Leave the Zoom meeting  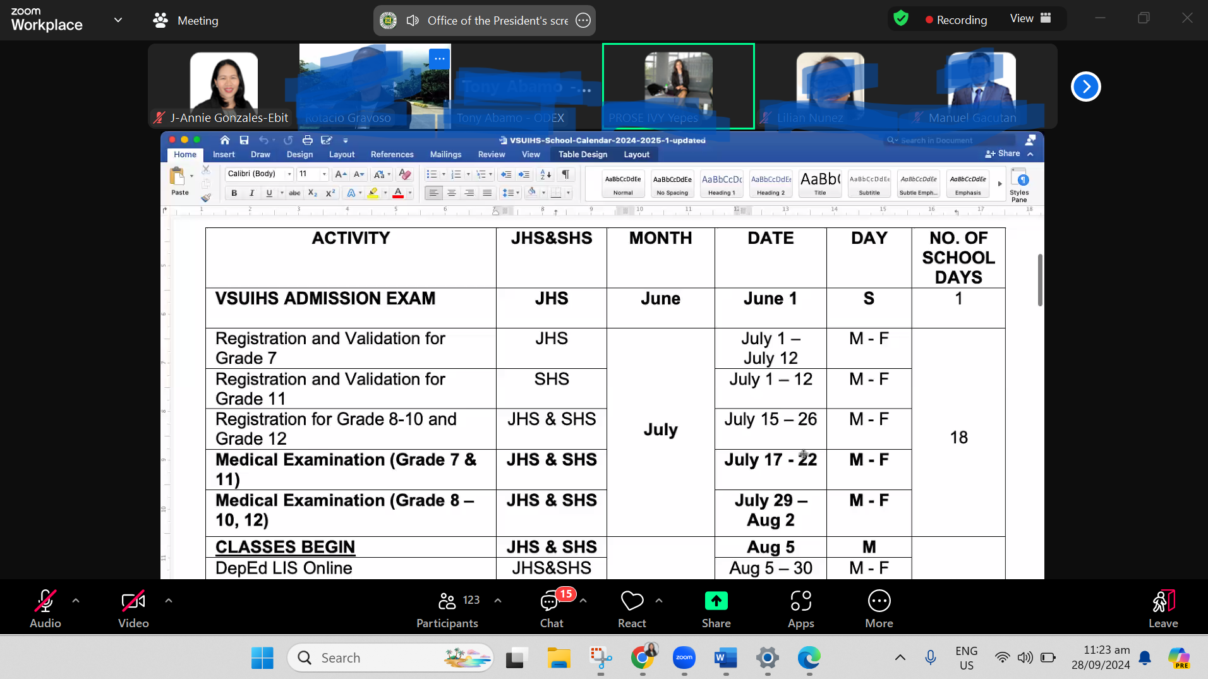[1163, 608]
